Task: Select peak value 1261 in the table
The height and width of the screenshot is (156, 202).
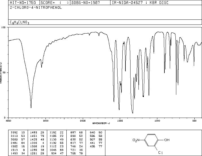Action: [34, 153]
